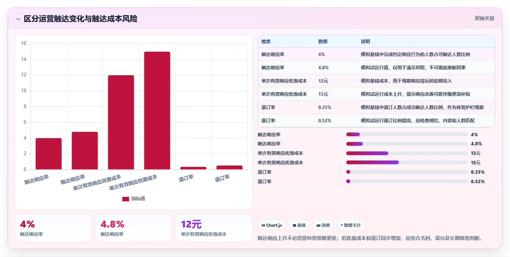Viewport: 510px width, 257px height.
Task: Click the lightning icon beside the panel title
Action: (18, 19)
